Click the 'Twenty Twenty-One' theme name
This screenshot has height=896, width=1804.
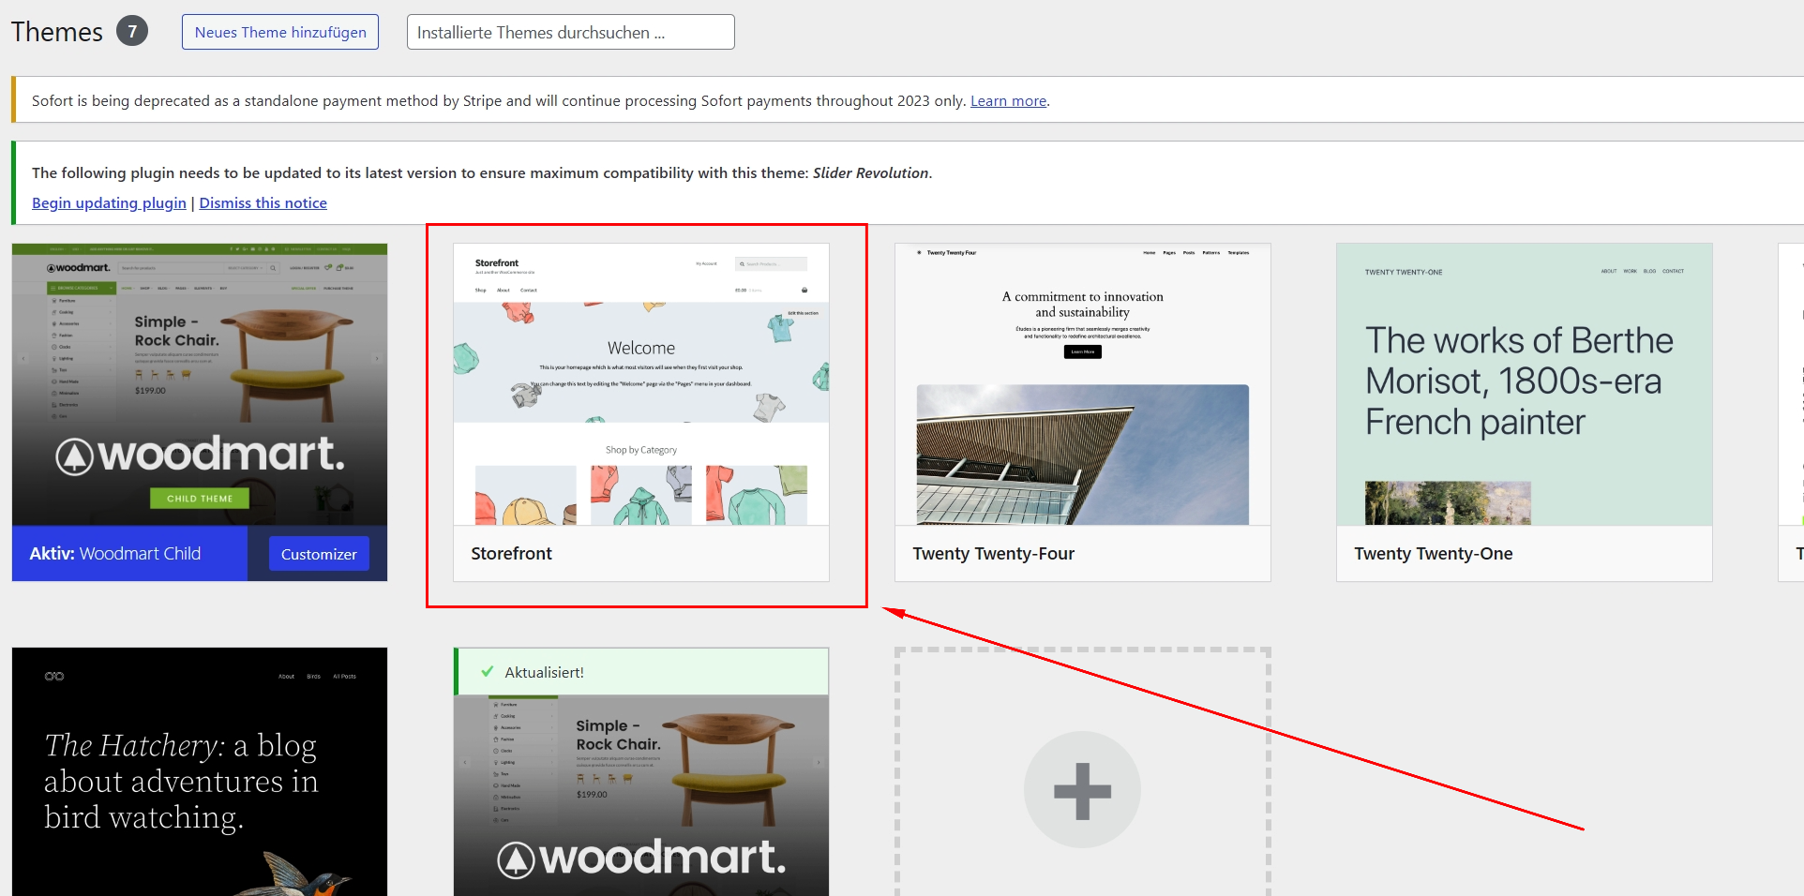click(x=1434, y=554)
